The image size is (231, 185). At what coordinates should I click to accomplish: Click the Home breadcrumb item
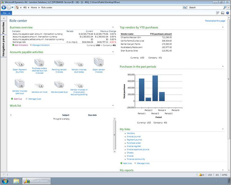[34, 7]
